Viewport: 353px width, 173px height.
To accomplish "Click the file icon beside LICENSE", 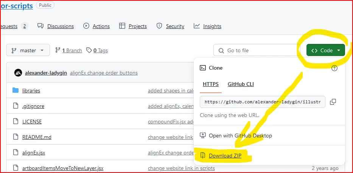I will coord(16,121).
